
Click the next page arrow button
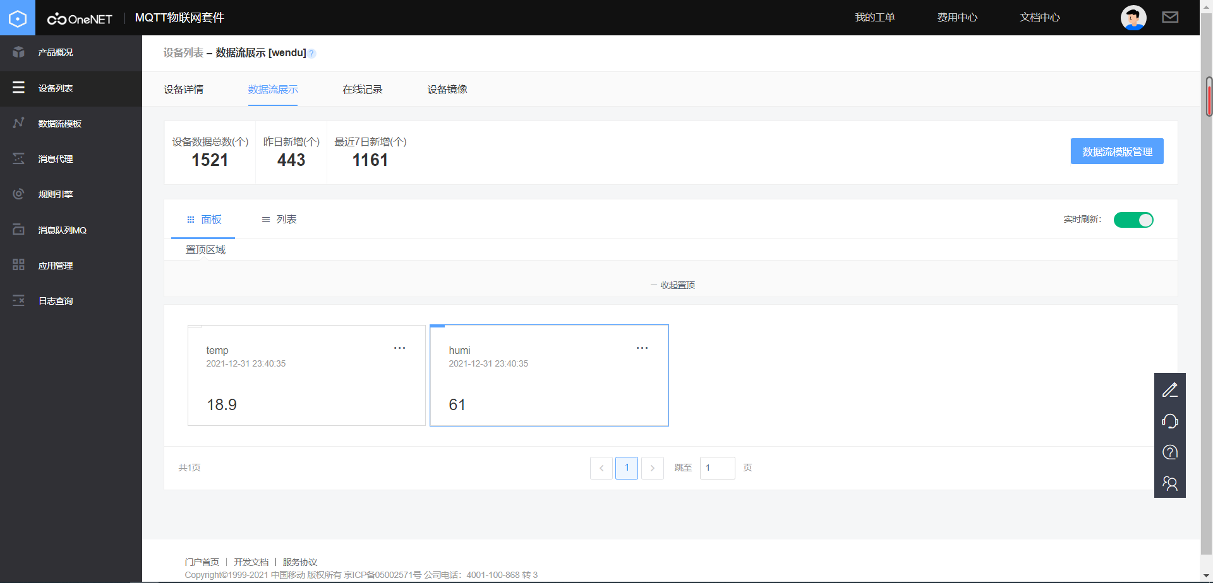(653, 468)
